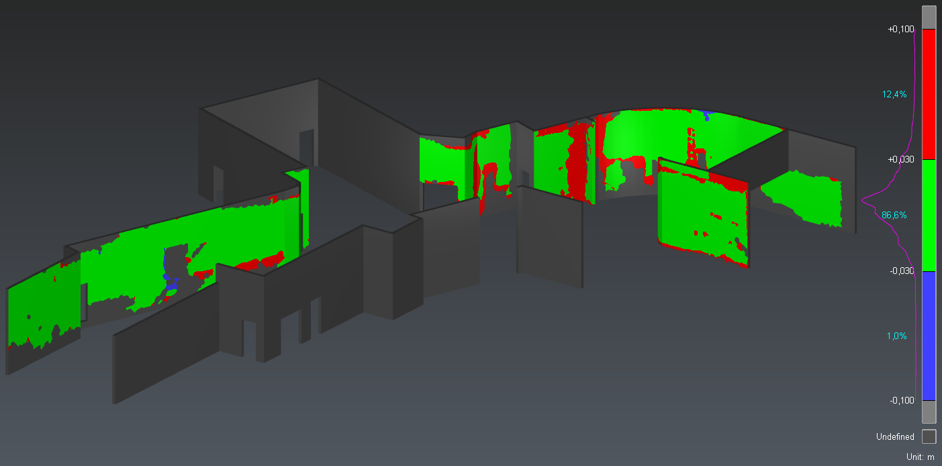Image resolution: width=942 pixels, height=466 pixels.
Task: Click the +0,100 upper limit value
Action: click(x=901, y=30)
